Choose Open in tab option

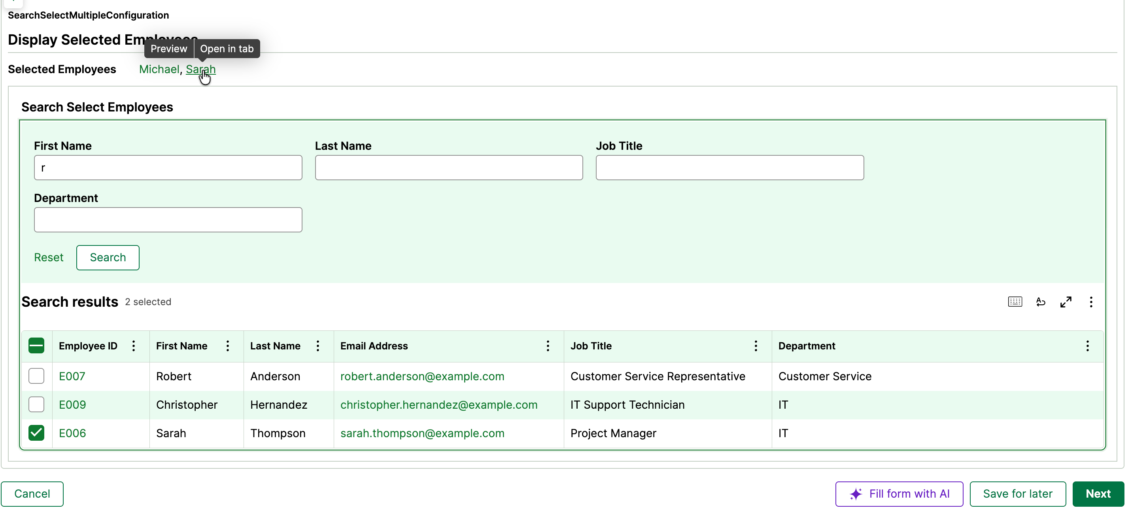(227, 49)
